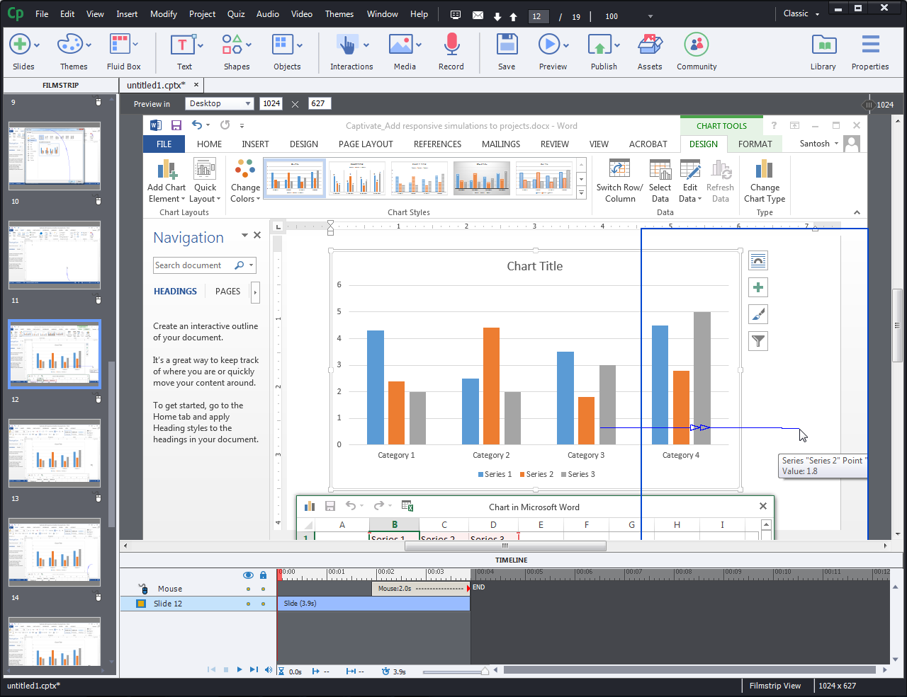Click the Publish icon
The image size is (907, 697).
pyautogui.click(x=599, y=45)
